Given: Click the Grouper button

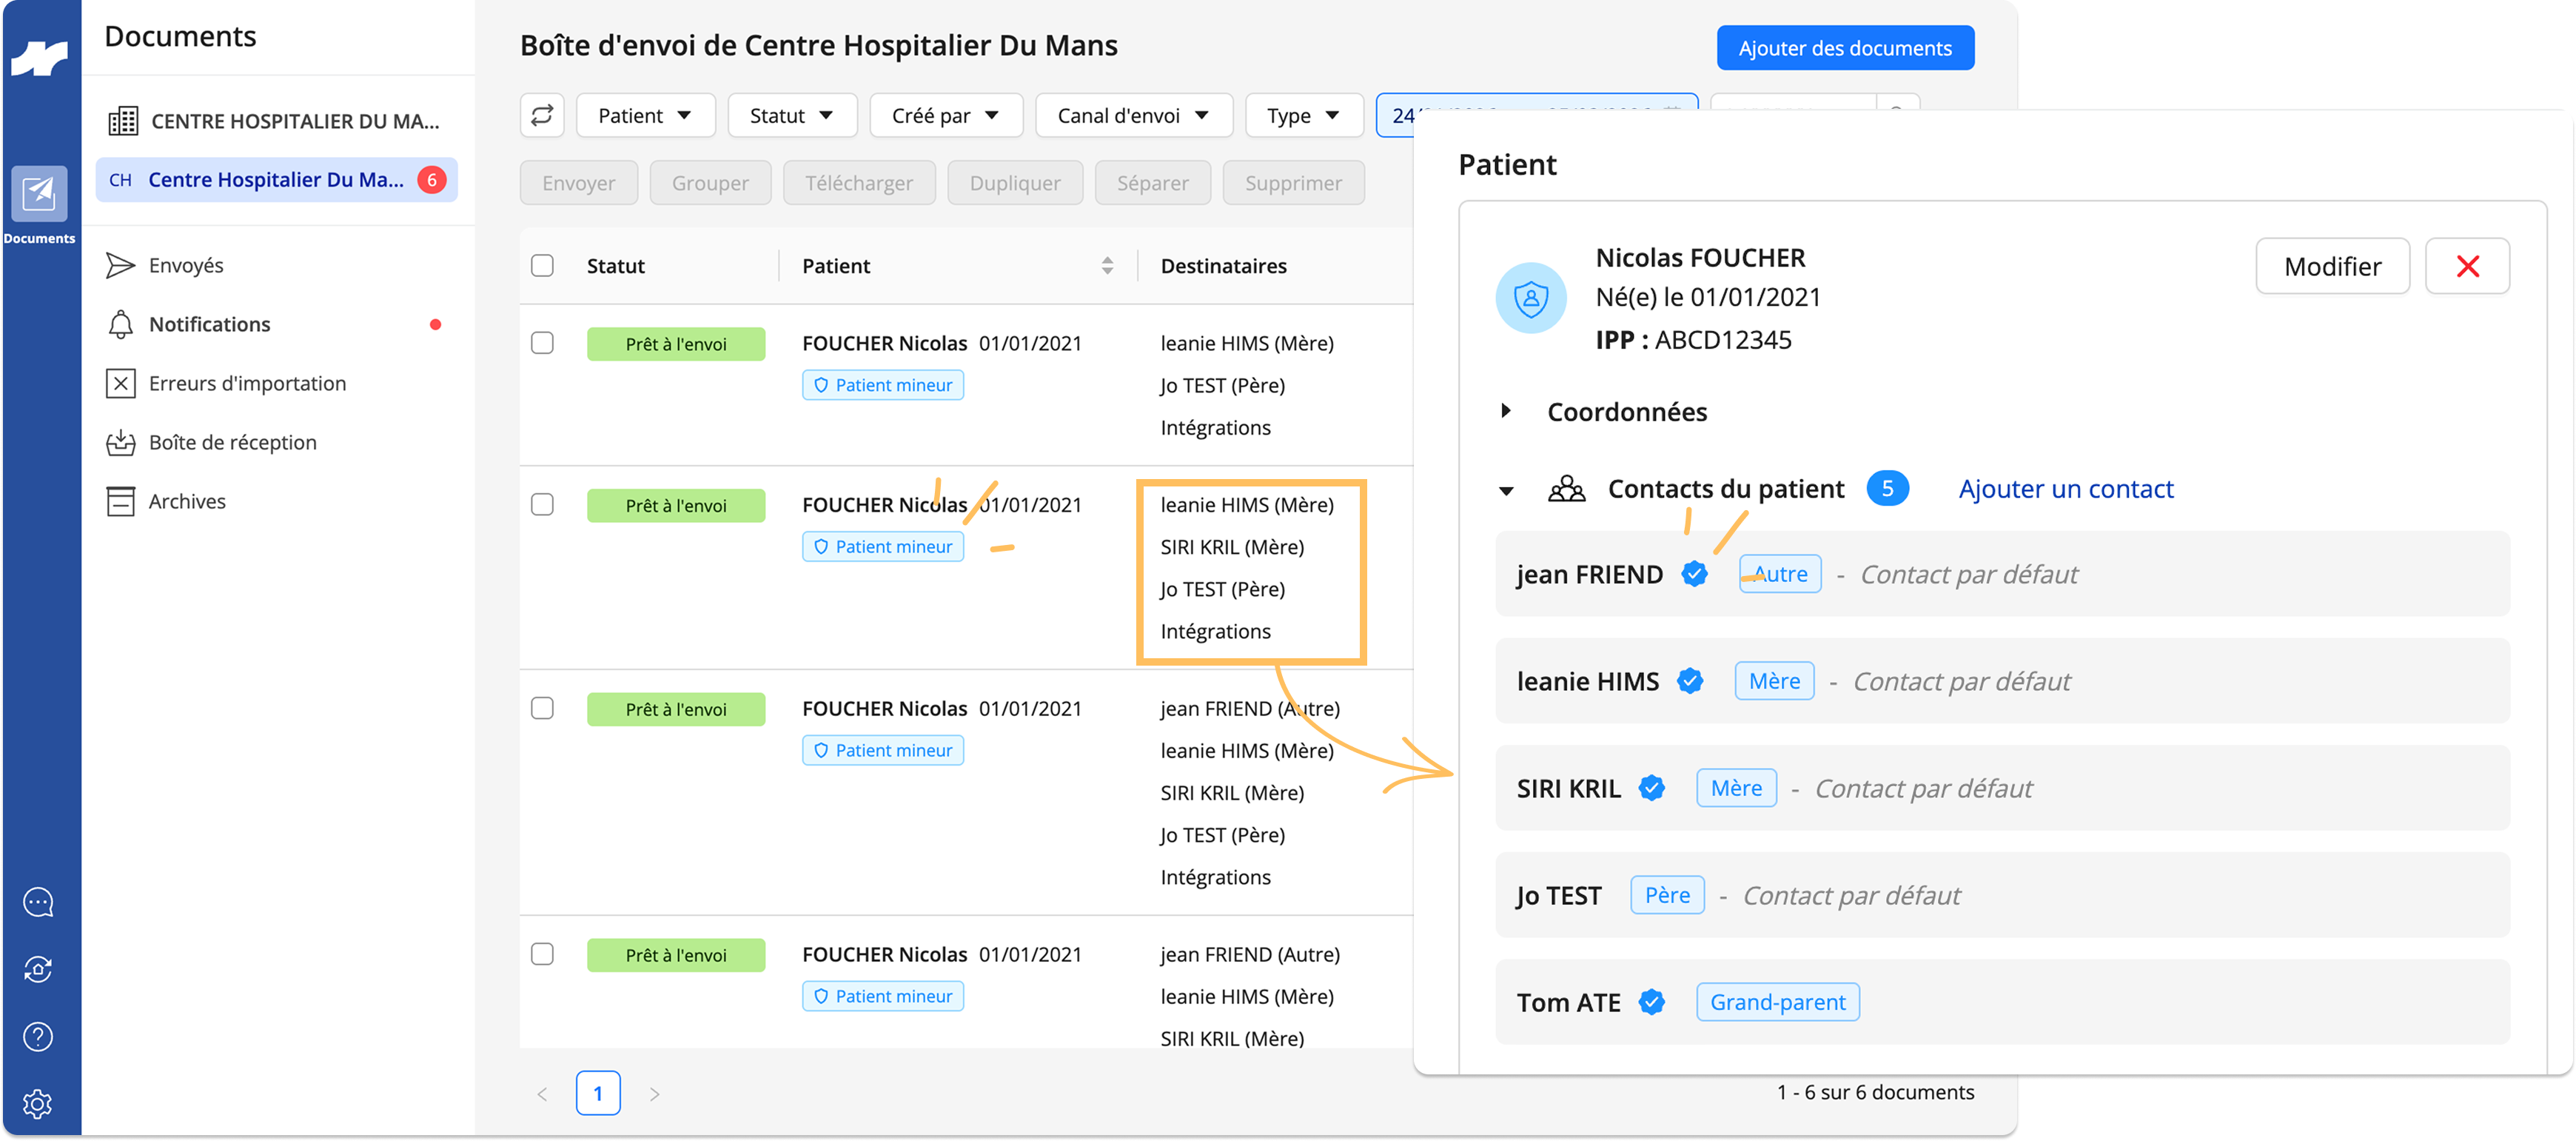Looking at the screenshot, I should [x=710, y=183].
